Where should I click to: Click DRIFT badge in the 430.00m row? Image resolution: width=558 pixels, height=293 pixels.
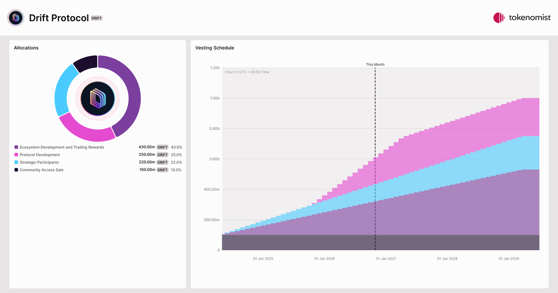[x=162, y=147]
